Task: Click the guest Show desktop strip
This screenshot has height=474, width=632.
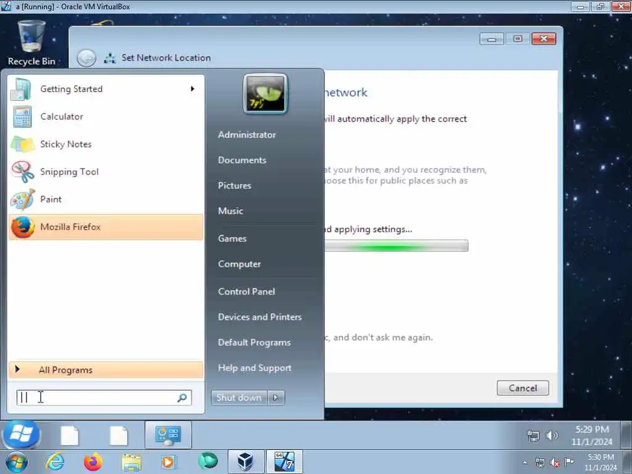Action: click(x=626, y=435)
